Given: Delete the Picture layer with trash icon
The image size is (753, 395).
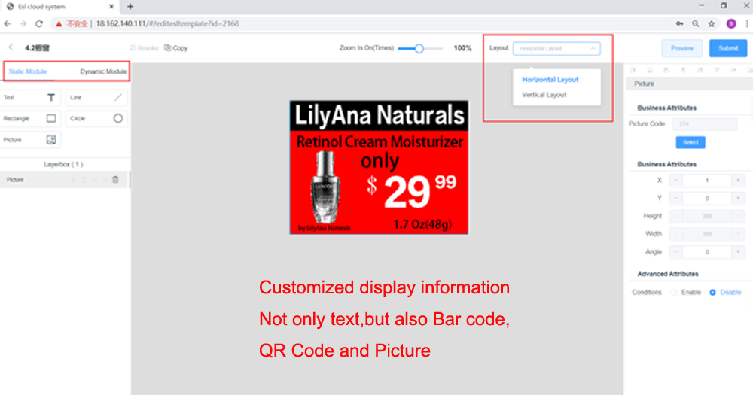Looking at the screenshot, I should coord(115,180).
